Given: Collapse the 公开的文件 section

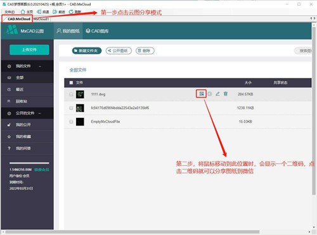Looking at the screenshot, I should point(39,113).
